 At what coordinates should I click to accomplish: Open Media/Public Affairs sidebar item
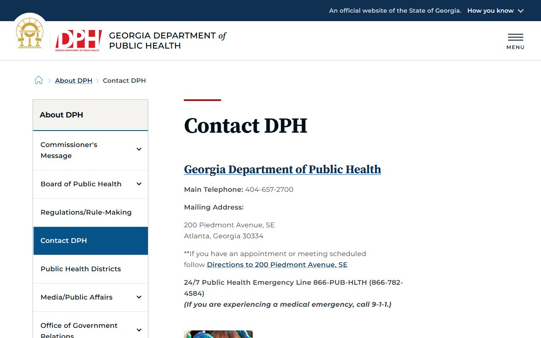tap(77, 297)
